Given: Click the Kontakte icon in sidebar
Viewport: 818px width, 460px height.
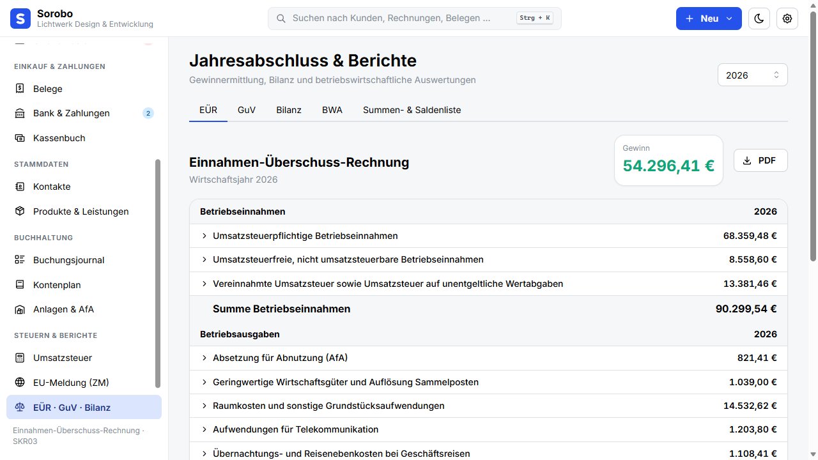Looking at the screenshot, I should (20, 187).
